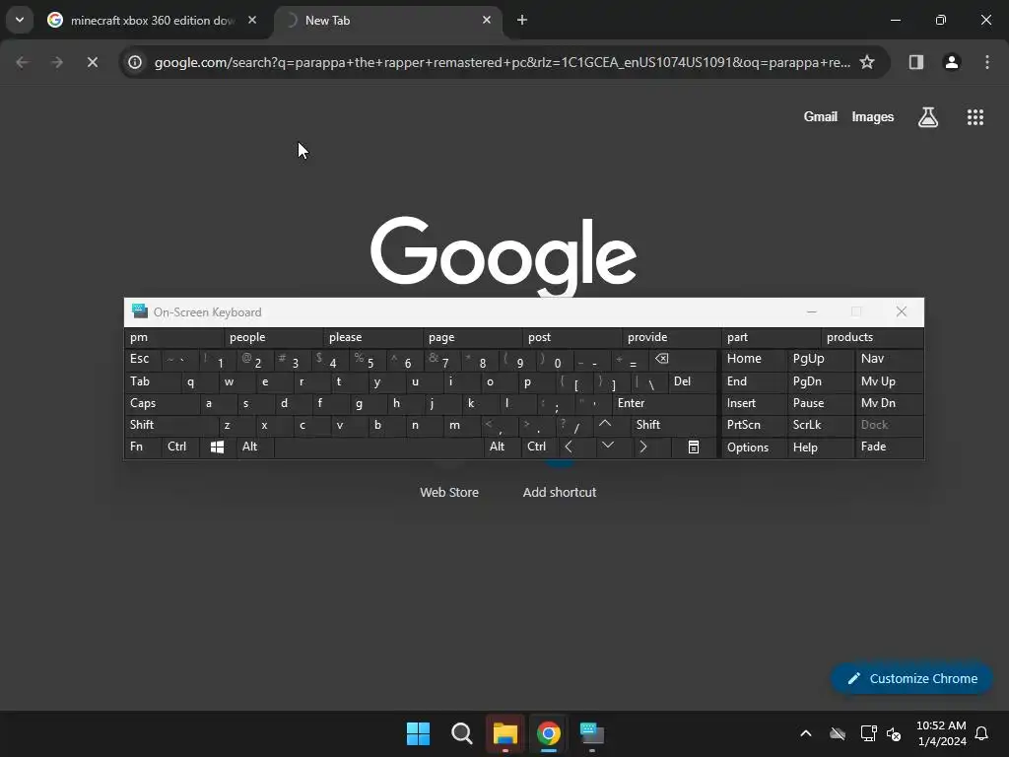This screenshot has width=1009, height=757.
Task: Open taskbar Search
Action: [x=462, y=733]
